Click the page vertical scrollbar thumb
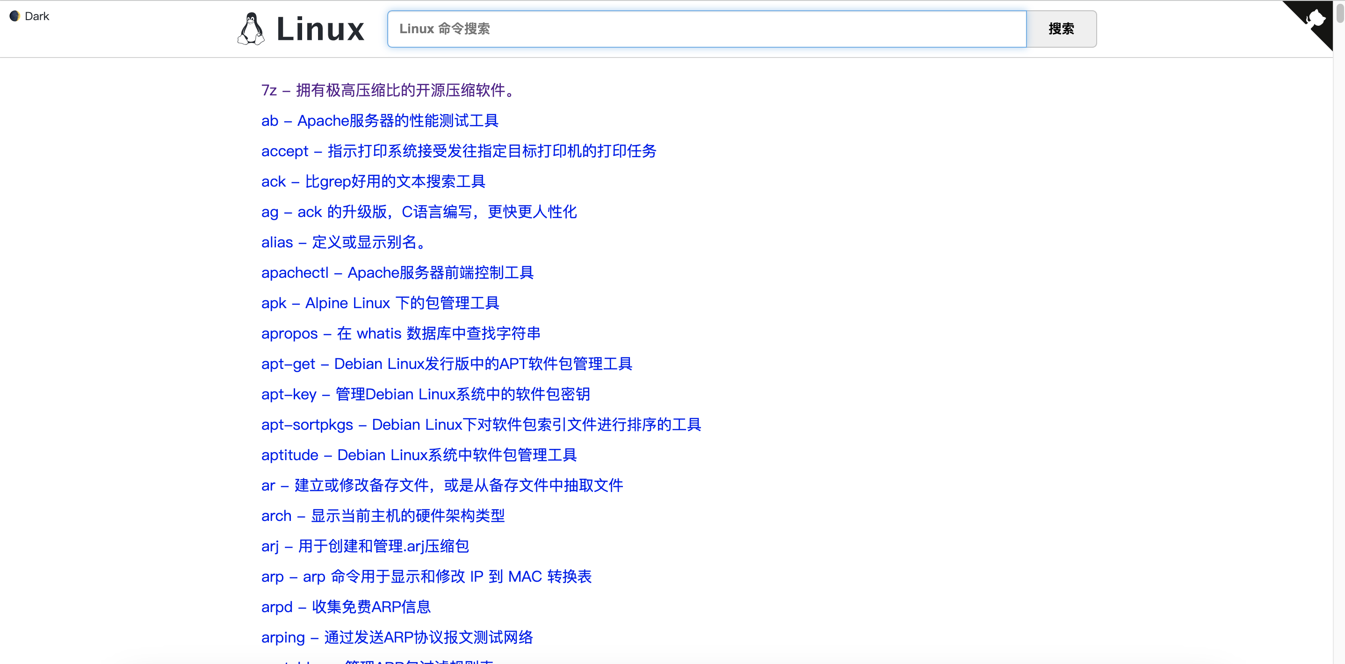This screenshot has height=664, width=1345. [1339, 13]
